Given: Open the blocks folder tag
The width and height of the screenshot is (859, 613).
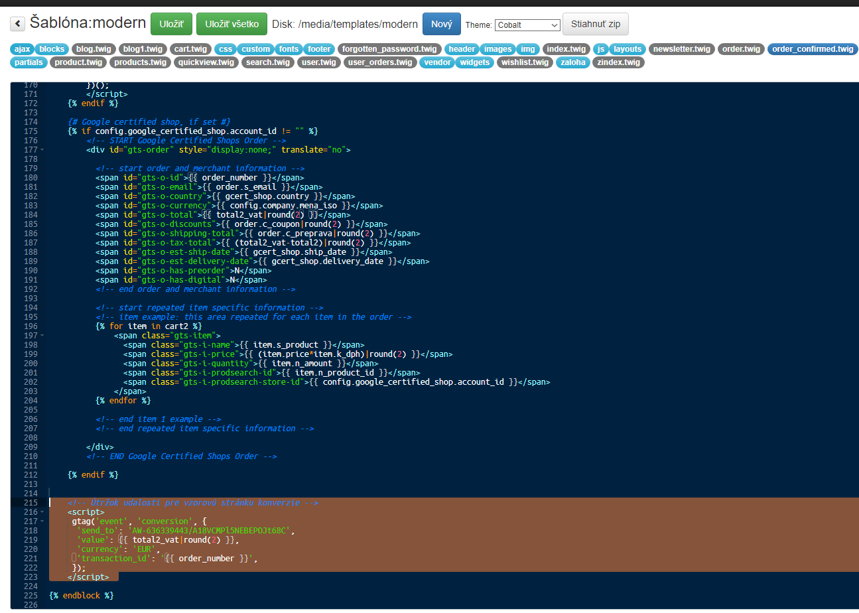Looking at the screenshot, I should coord(52,49).
